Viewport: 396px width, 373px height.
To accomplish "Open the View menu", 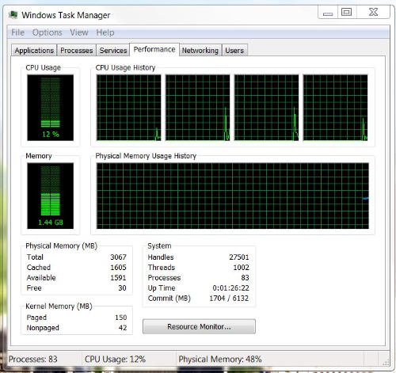I will [79, 32].
